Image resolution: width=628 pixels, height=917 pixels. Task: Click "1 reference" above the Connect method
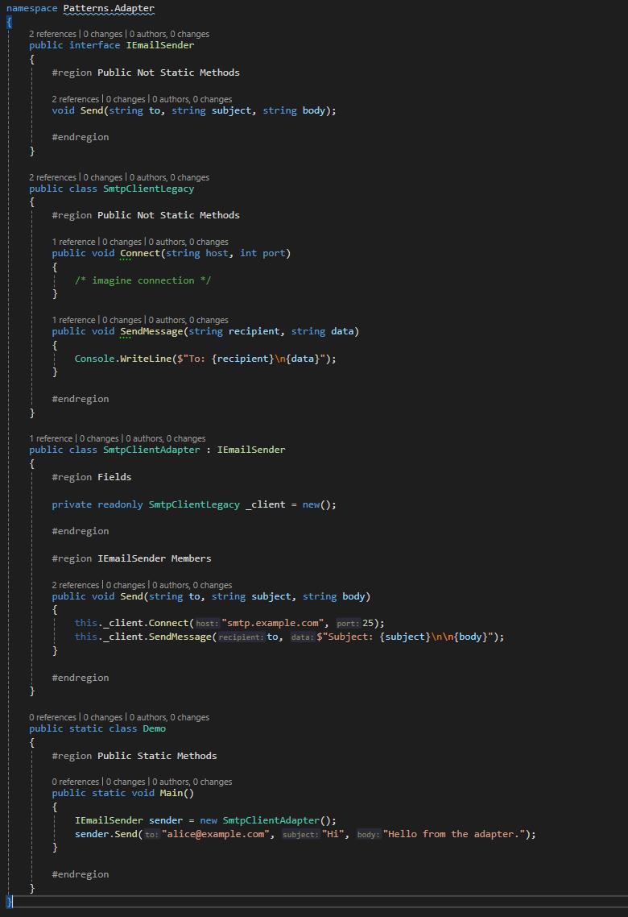[73, 242]
